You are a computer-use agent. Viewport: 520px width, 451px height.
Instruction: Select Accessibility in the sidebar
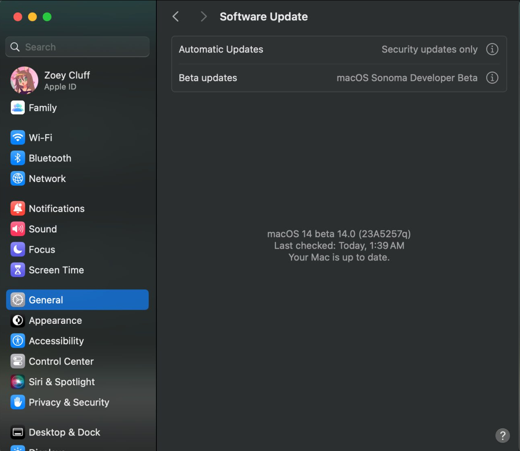click(x=56, y=341)
